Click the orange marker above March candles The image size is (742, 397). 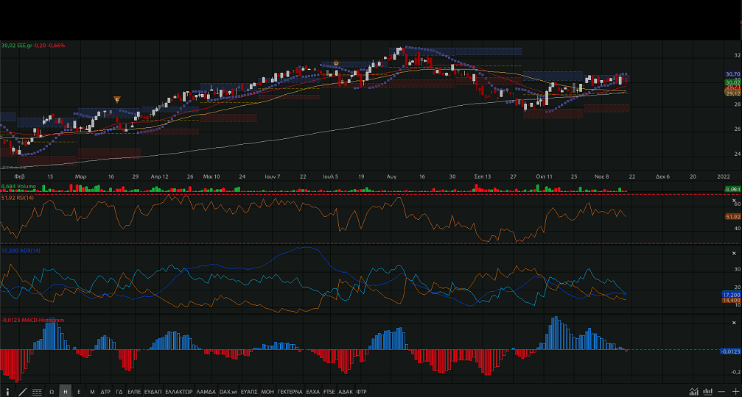[116, 99]
